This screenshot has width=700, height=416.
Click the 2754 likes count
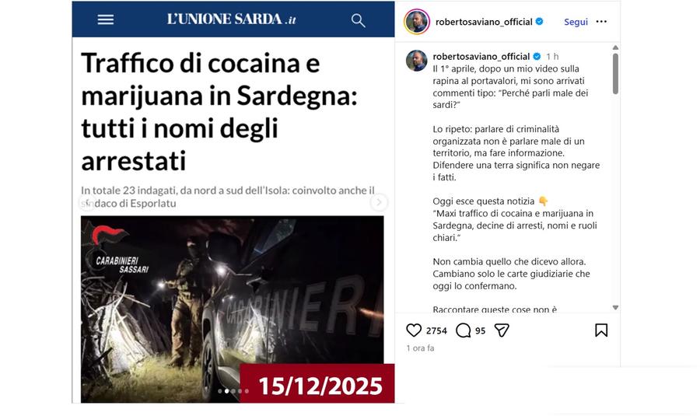click(436, 330)
